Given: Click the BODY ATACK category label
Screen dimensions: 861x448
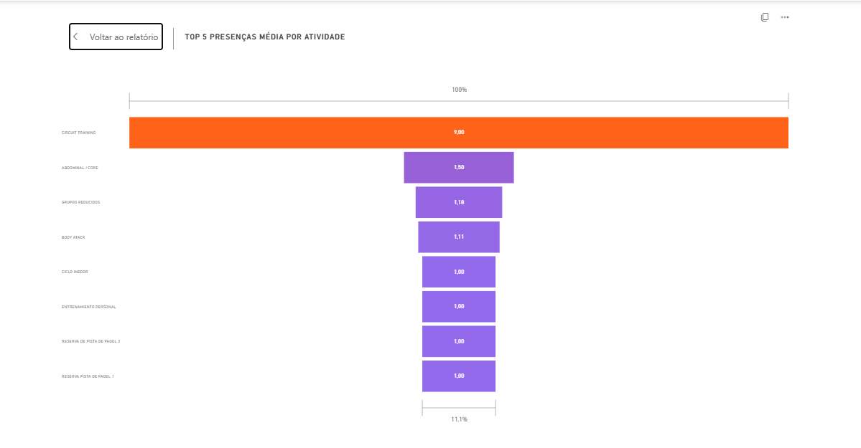Looking at the screenshot, I should point(73,237).
